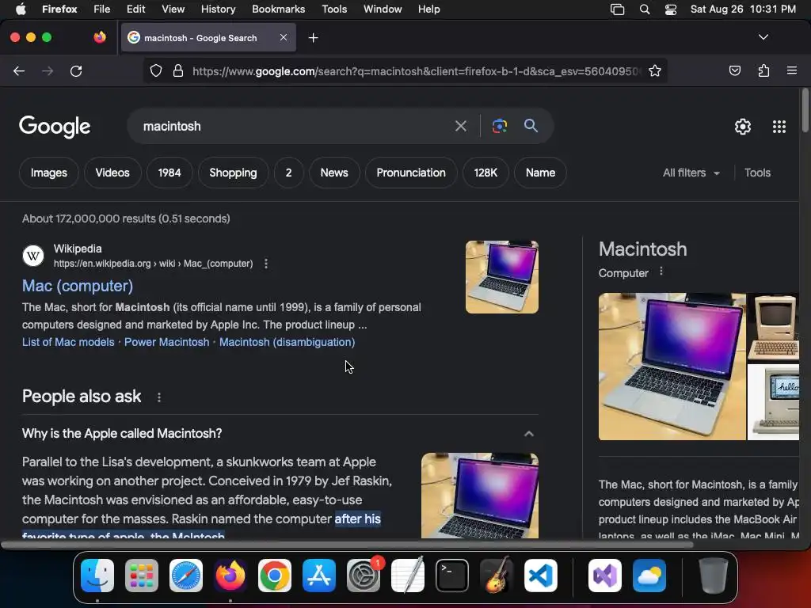Screen dimensions: 811x608
Task: List all tabs dropdown arrow
Action: pyautogui.click(x=763, y=37)
